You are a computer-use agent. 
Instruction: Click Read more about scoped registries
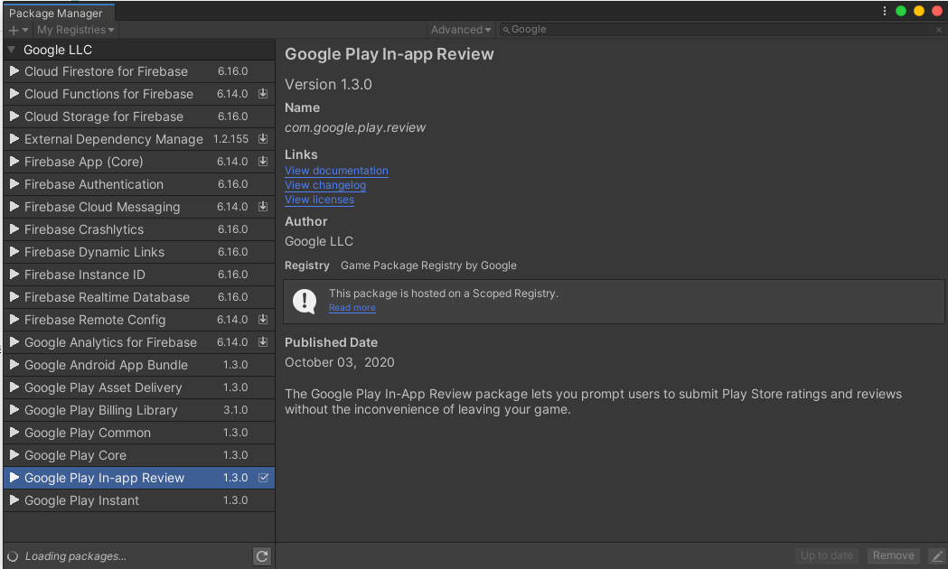(x=352, y=308)
